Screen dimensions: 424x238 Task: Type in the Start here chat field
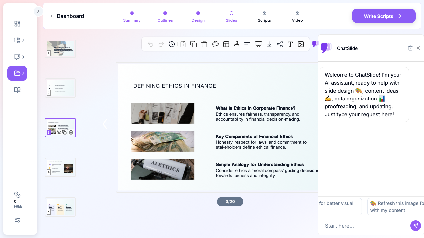click(x=364, y=226)
